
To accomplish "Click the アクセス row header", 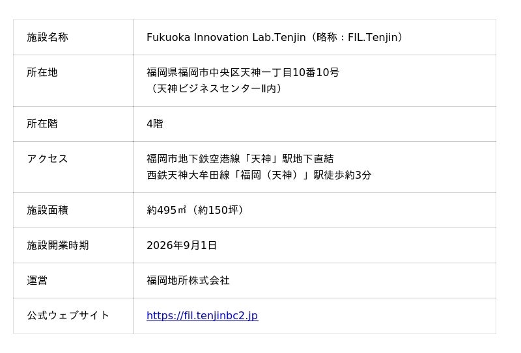I will pyautogui.click(x=73, y=167).
